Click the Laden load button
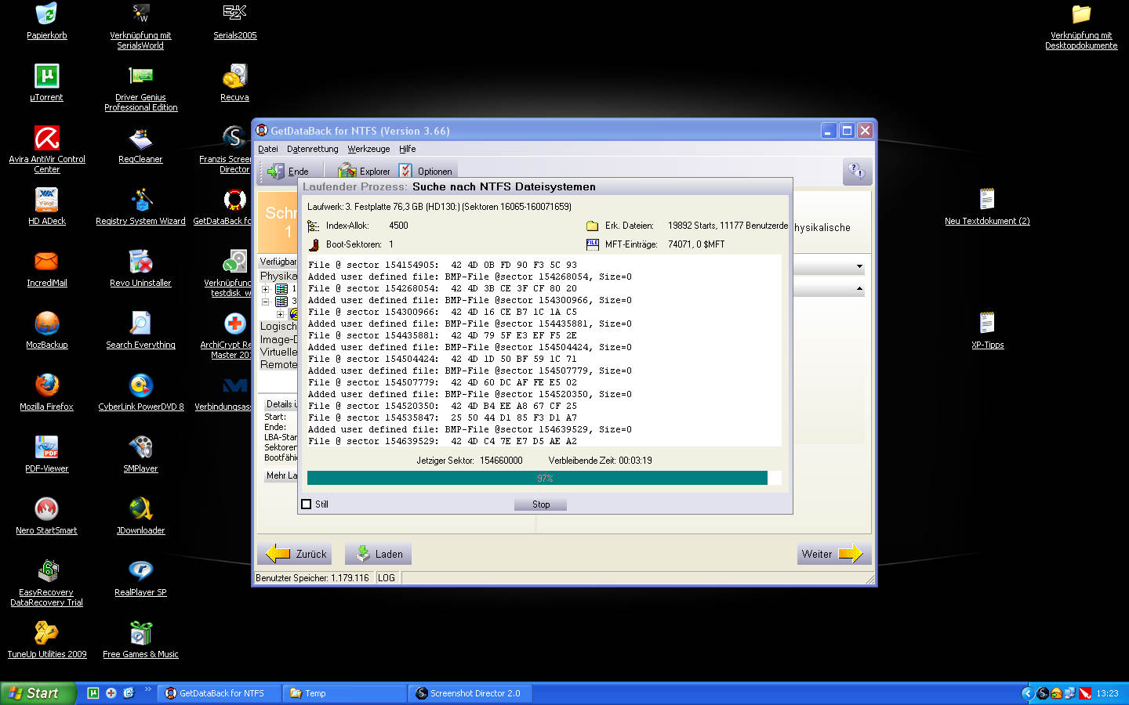The width and height of the screenshot is (1129, 705). 379,554
